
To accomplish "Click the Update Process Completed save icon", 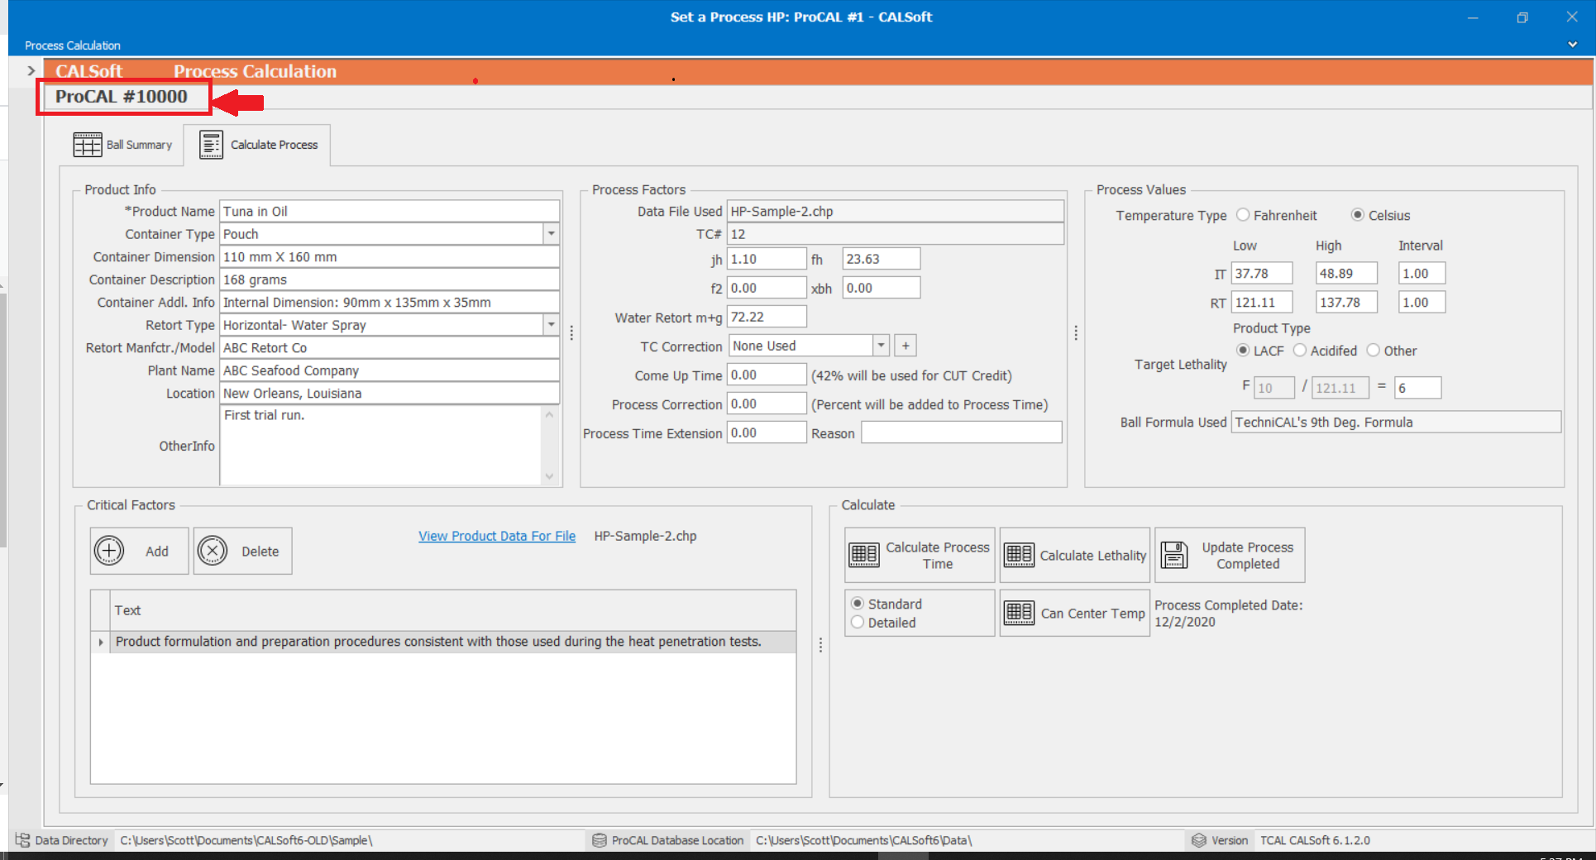I will pyautogui.click(x=1174, y=555).
